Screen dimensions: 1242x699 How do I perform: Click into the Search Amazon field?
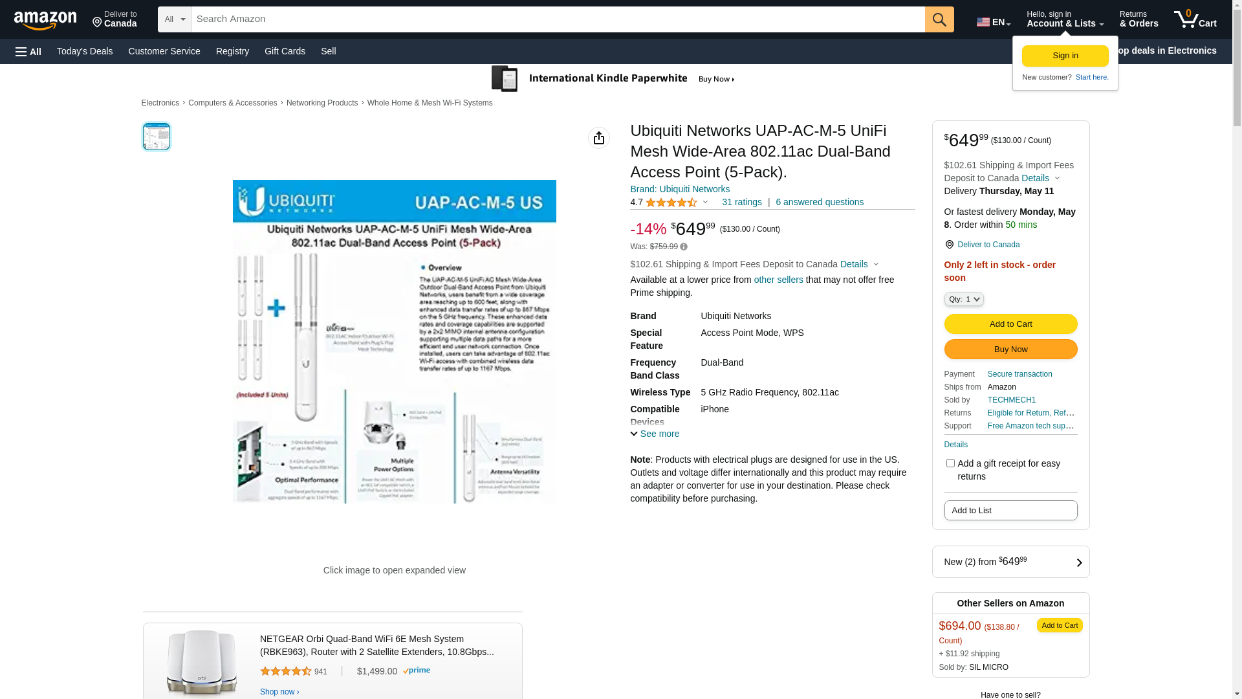[556, 19]
